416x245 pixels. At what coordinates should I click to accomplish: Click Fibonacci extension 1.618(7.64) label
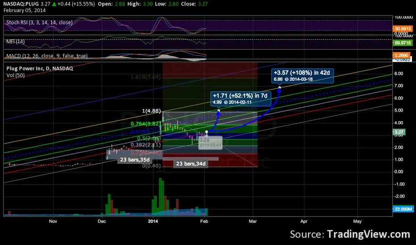point(146,77)
